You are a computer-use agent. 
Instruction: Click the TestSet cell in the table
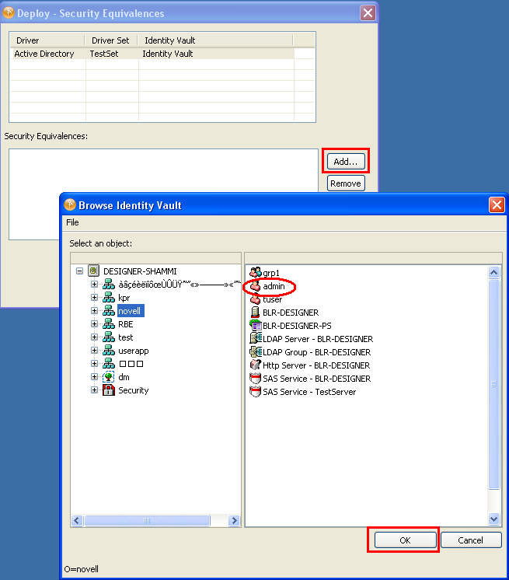tap(112, 54)
